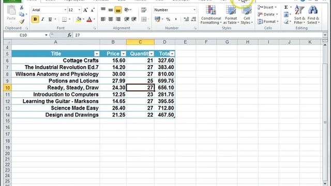Click the Increase Indent icon

[134, 19]
